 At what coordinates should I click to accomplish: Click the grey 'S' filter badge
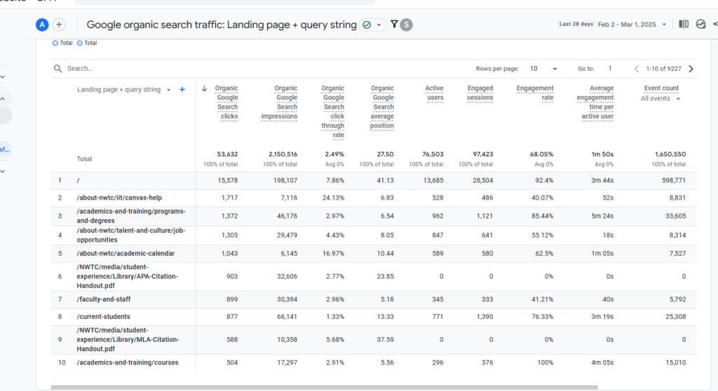point(406,25)
